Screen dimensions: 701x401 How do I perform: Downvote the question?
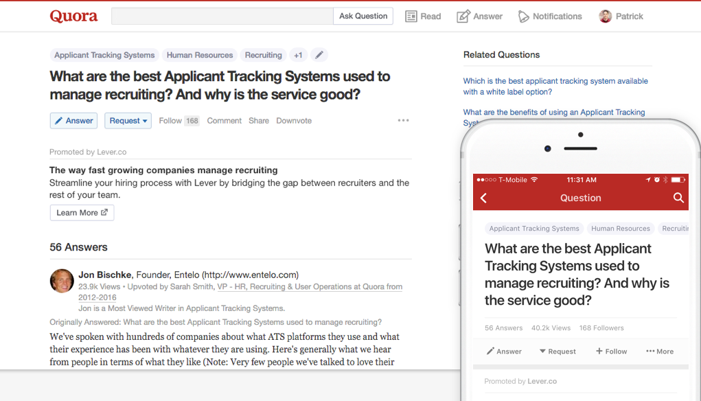294,121
